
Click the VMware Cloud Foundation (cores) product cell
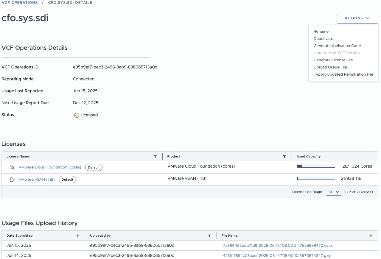(201, 166)
